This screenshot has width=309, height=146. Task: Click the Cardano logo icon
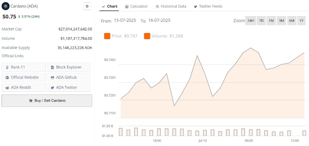tap(6, 6)
